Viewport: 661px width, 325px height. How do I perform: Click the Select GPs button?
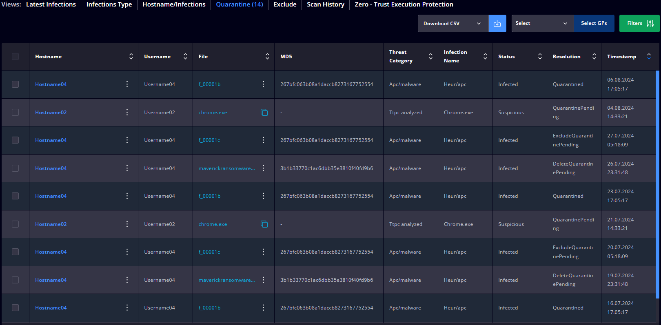[594, 24]
